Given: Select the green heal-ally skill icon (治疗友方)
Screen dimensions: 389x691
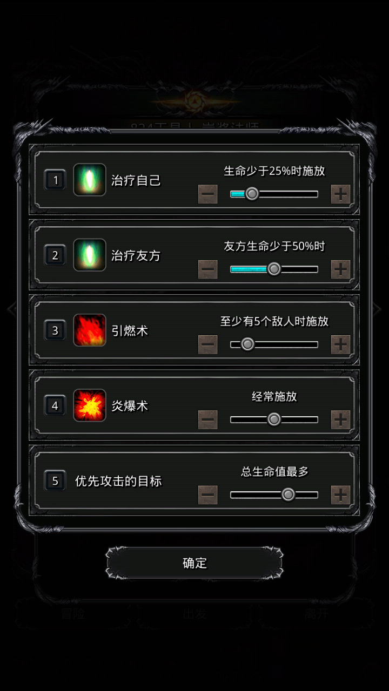Looking at the screenshot, I should 90,255.
